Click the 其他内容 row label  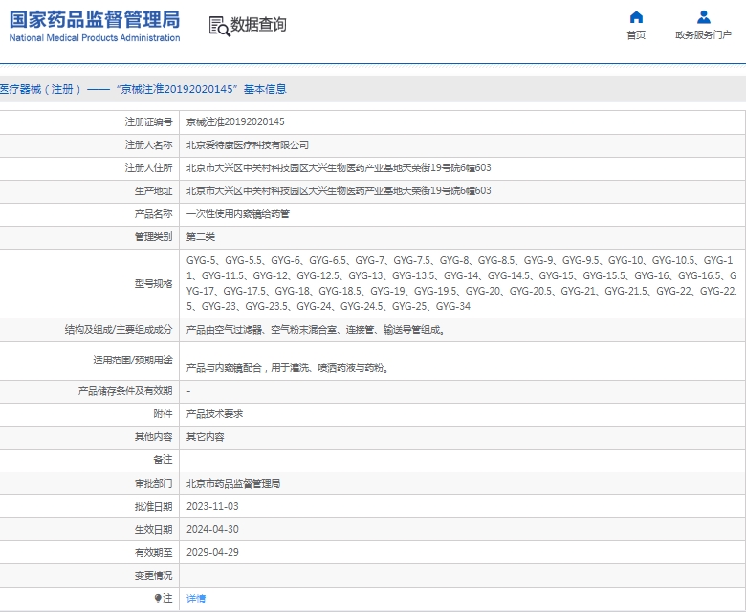point(154,437)
